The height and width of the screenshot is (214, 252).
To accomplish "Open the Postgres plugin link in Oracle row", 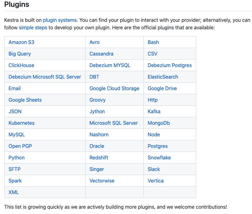I will pyautogui.click(x=158, y=146).
